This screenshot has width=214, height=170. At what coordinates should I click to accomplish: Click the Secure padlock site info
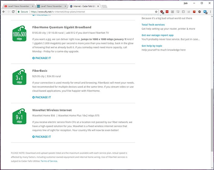[23, 12]
